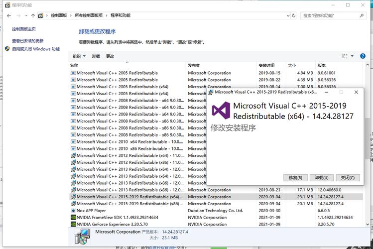Image resolution: width=373 pixels, height=249 pixels.
Task: Open the help question mark icon
Action: point(363,56)
